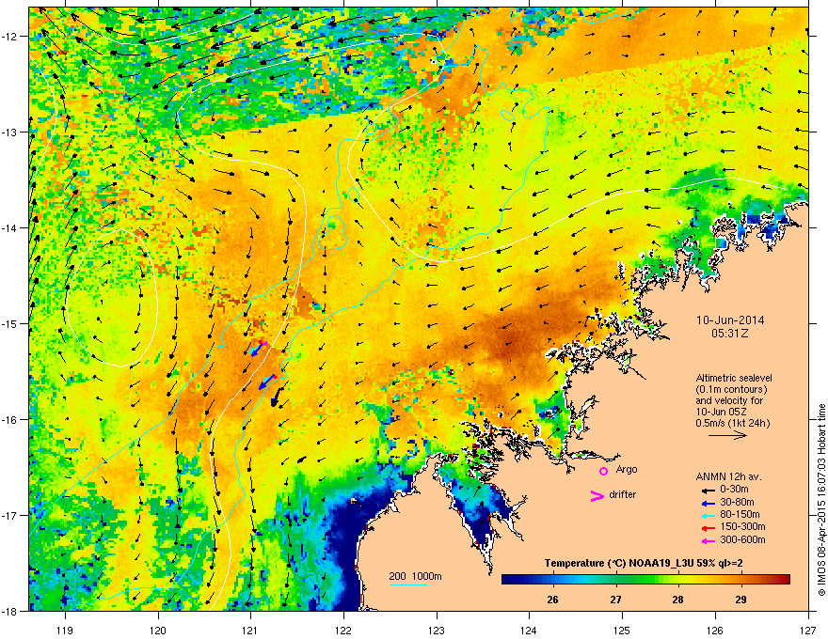Click the '0-30m' depth label

click(x=734, y=490)
